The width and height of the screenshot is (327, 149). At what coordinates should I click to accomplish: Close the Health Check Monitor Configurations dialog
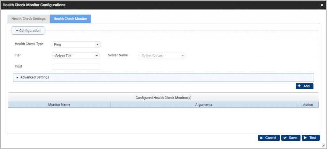[322, 5]
